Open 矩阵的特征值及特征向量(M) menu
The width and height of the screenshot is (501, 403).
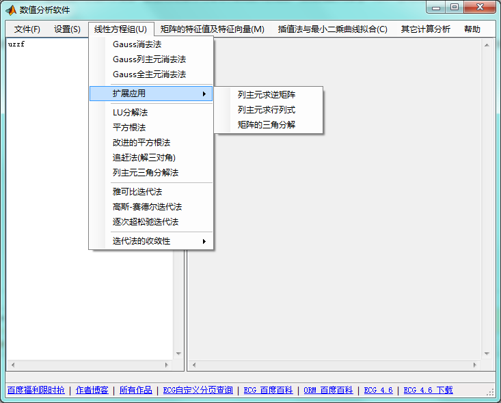pyautogui.click(x=213, y=29)
